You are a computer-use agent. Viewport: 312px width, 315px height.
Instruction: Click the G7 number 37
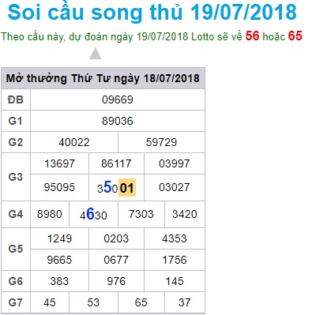tap(184, 302)
